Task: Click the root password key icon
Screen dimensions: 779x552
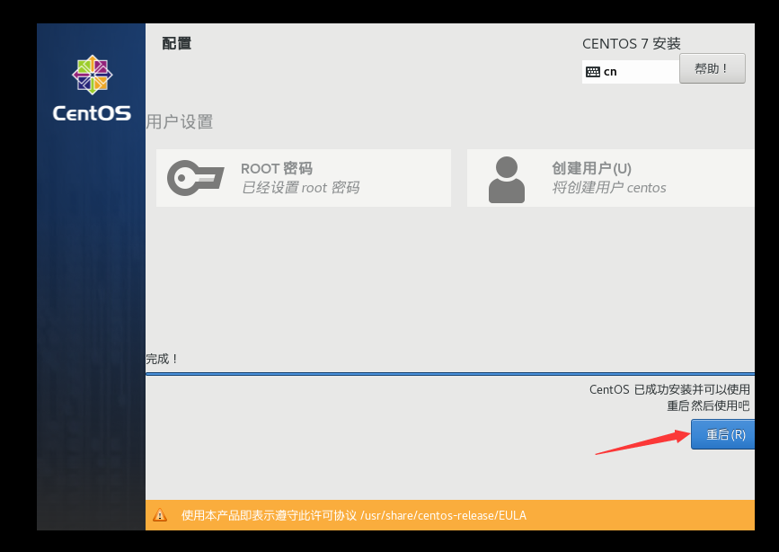Action: pyautogui.click(x=195, y=178)
